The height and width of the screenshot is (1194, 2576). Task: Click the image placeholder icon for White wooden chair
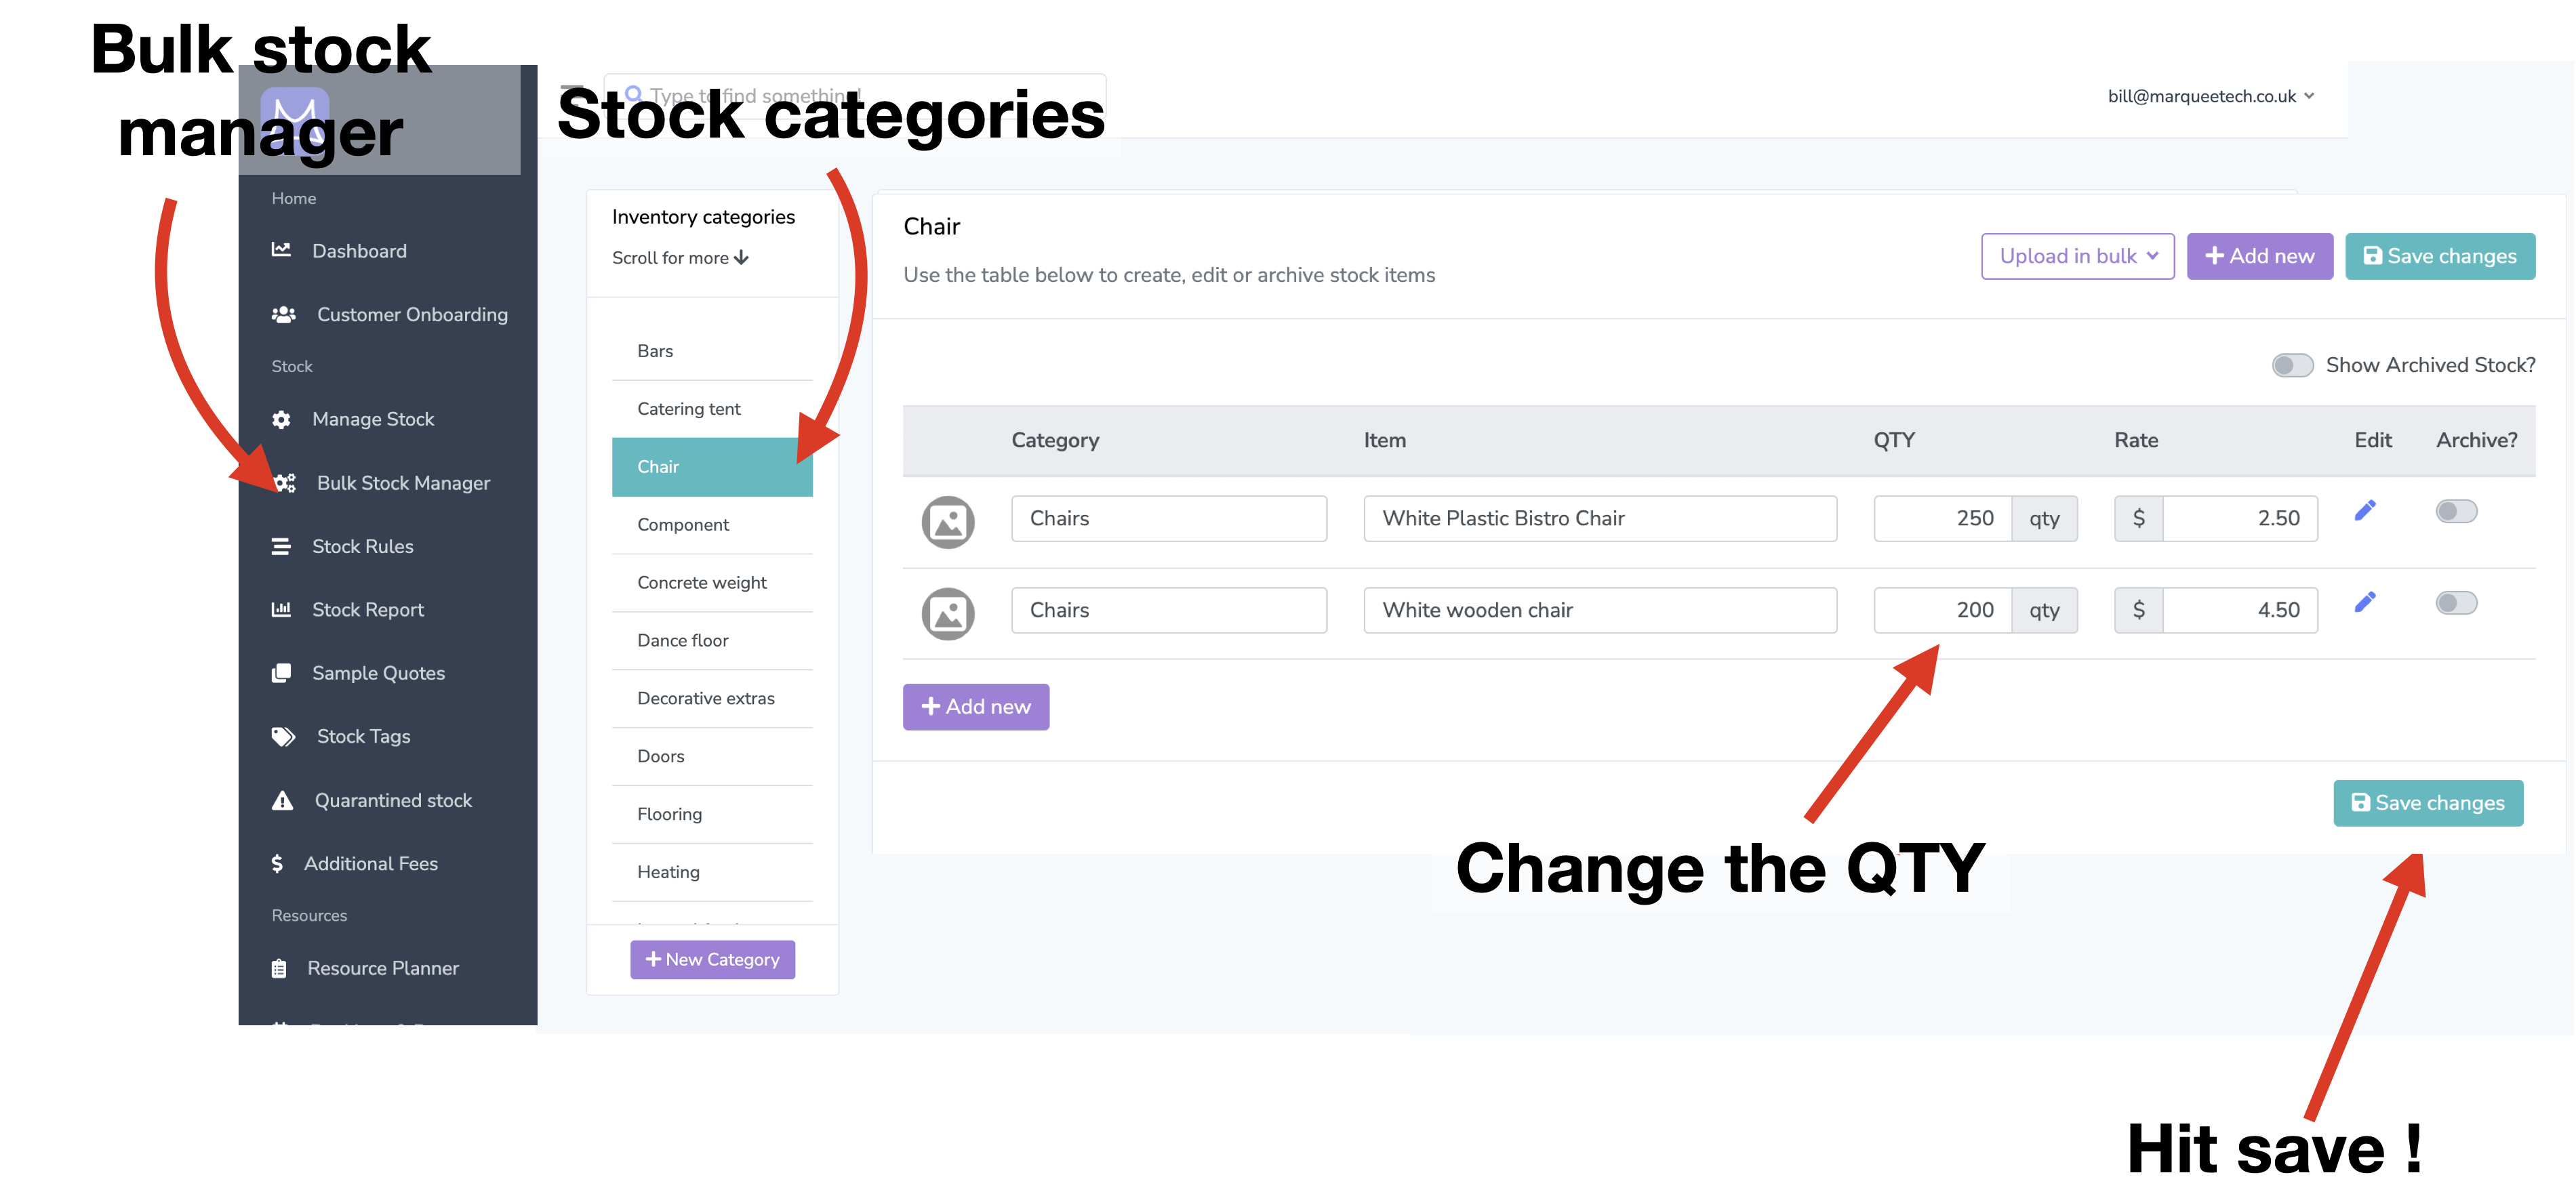point(947,613)
